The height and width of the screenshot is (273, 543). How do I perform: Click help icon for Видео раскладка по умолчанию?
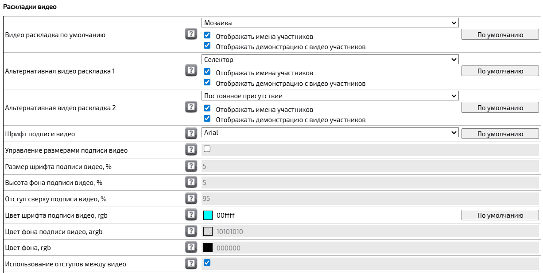191,35
